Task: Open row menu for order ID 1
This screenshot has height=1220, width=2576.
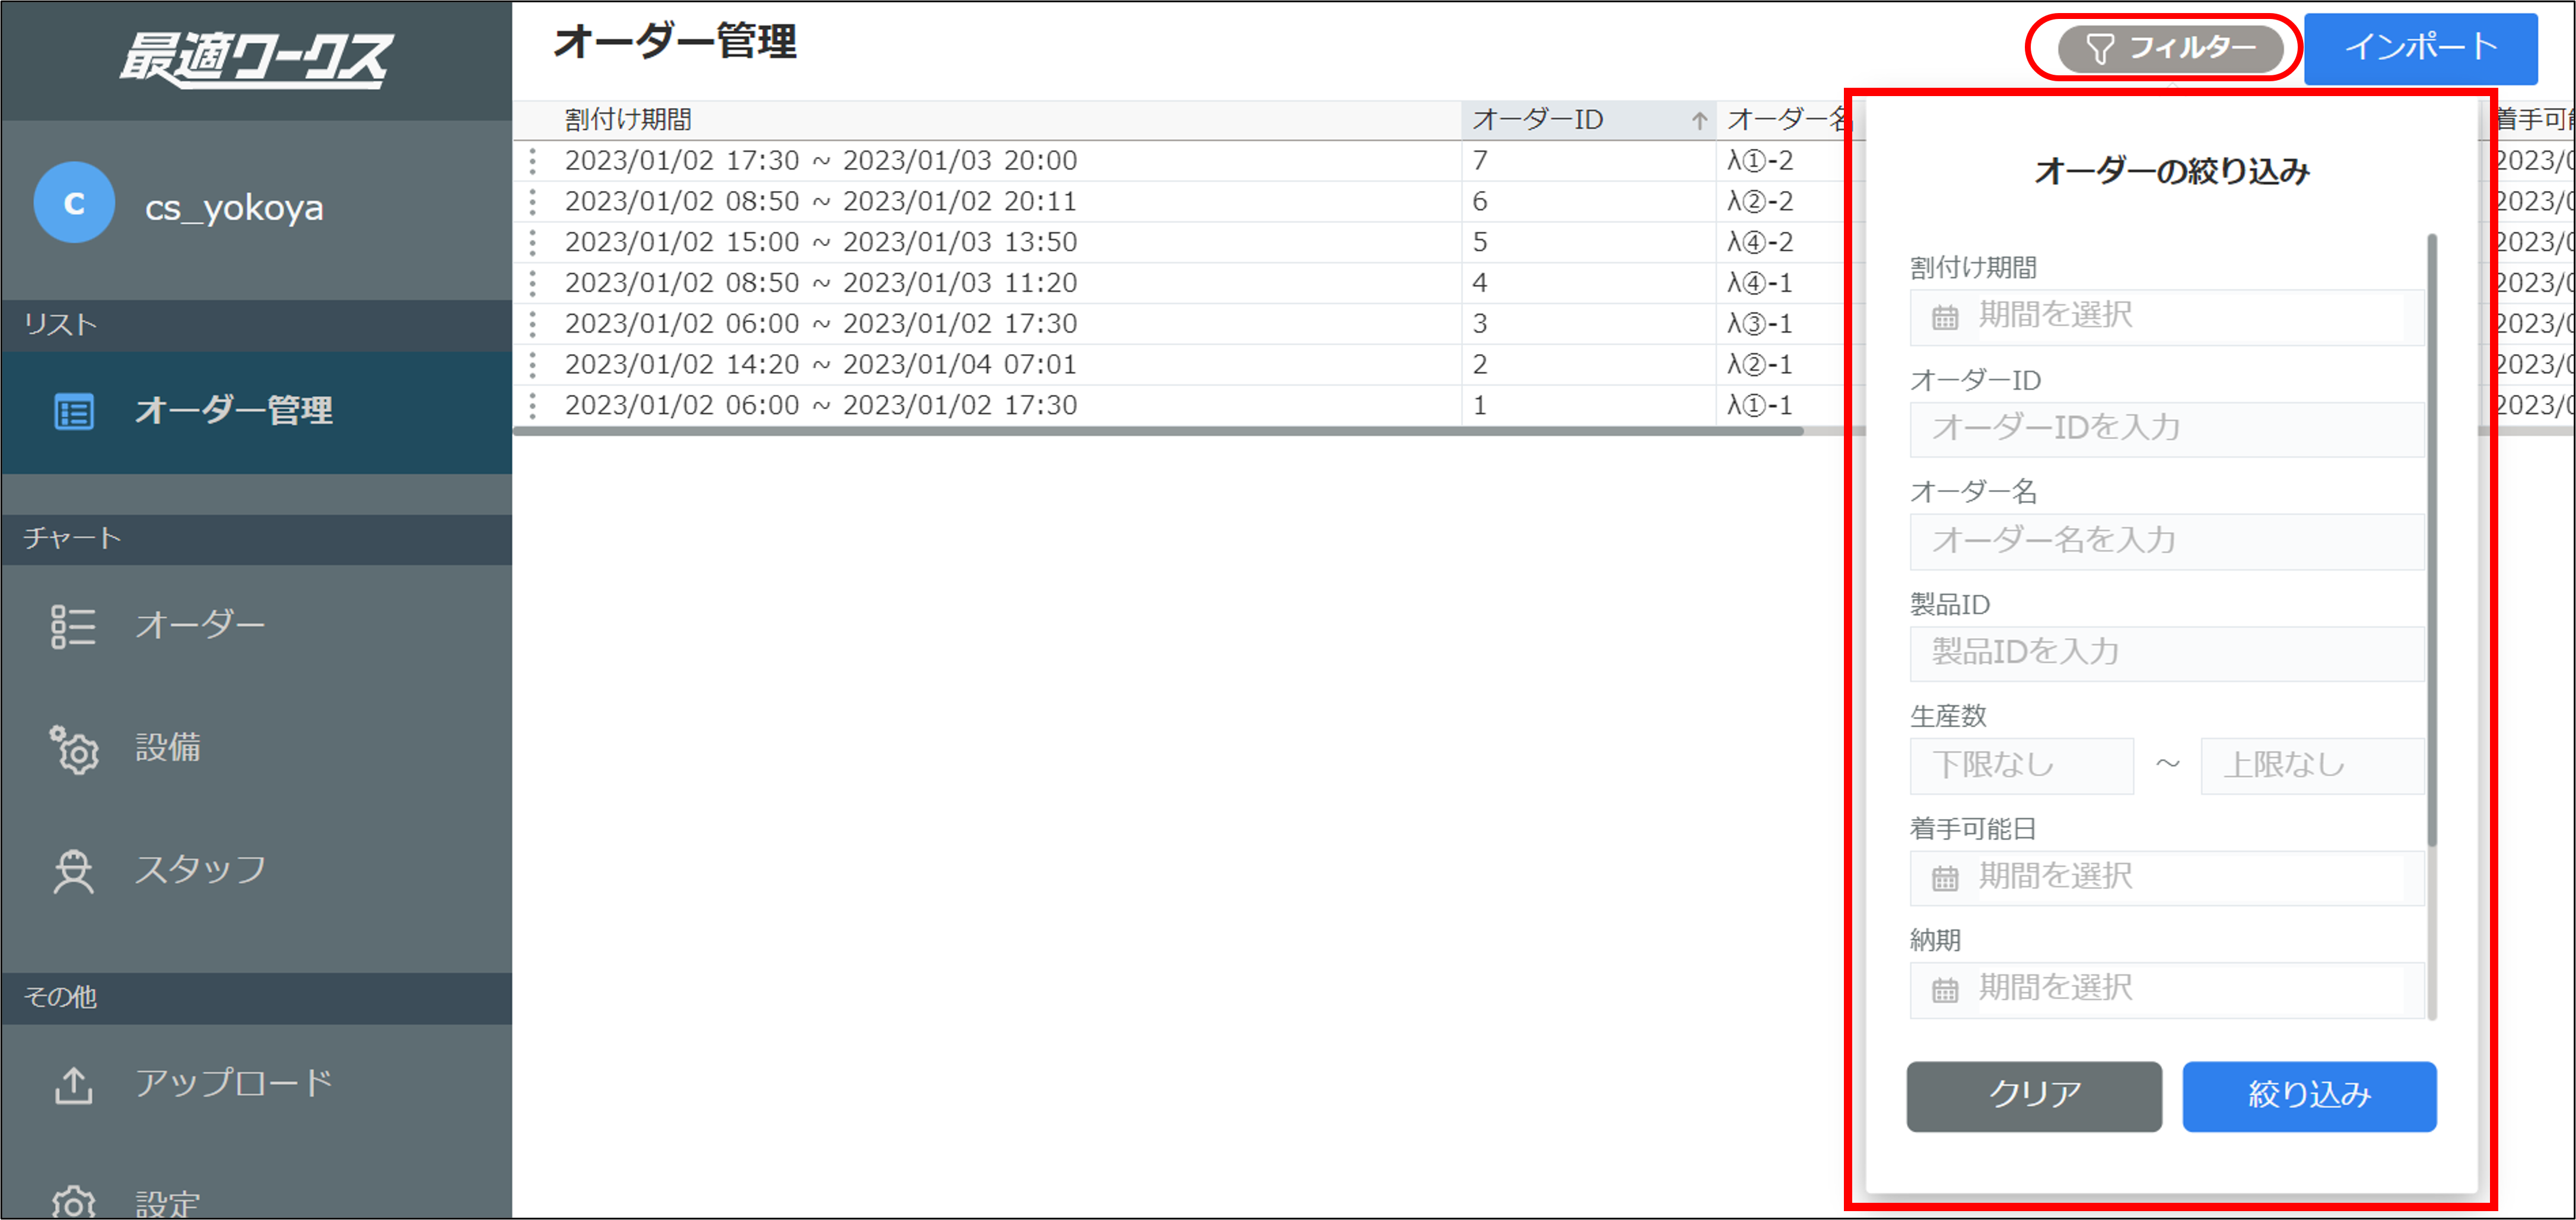Action: [x=533, y=406]
